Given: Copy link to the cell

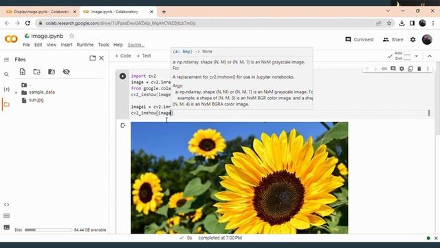Looking at the screenshot, I should [384, 69].
